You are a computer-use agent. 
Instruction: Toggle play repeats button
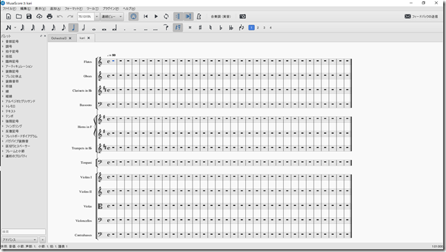point(178,17)
